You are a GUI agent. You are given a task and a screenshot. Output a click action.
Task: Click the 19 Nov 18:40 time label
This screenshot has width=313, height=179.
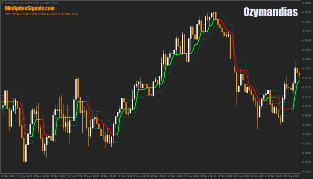[x=109, y=176]
